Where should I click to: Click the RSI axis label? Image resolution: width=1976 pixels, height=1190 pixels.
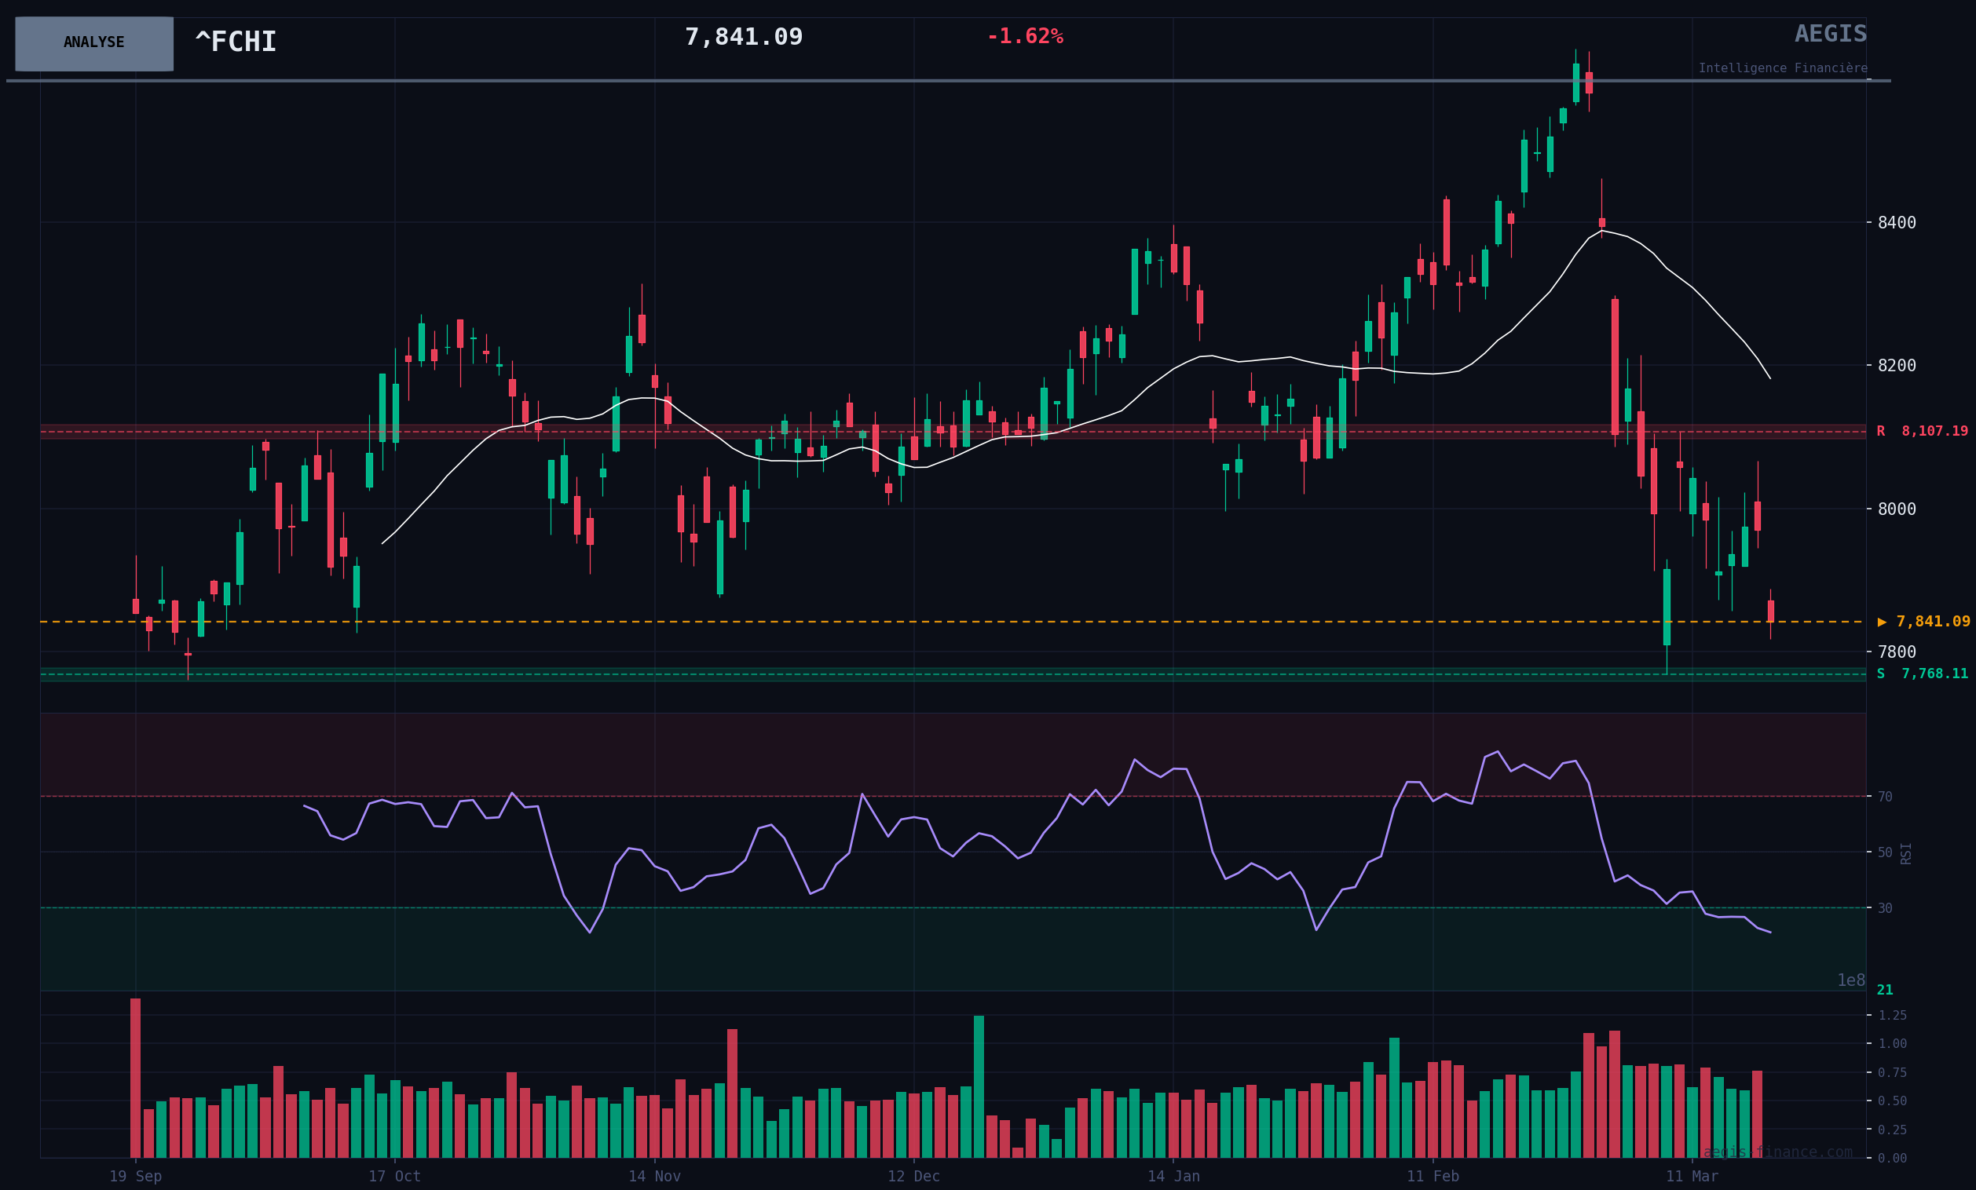[x=1905, y=852]
